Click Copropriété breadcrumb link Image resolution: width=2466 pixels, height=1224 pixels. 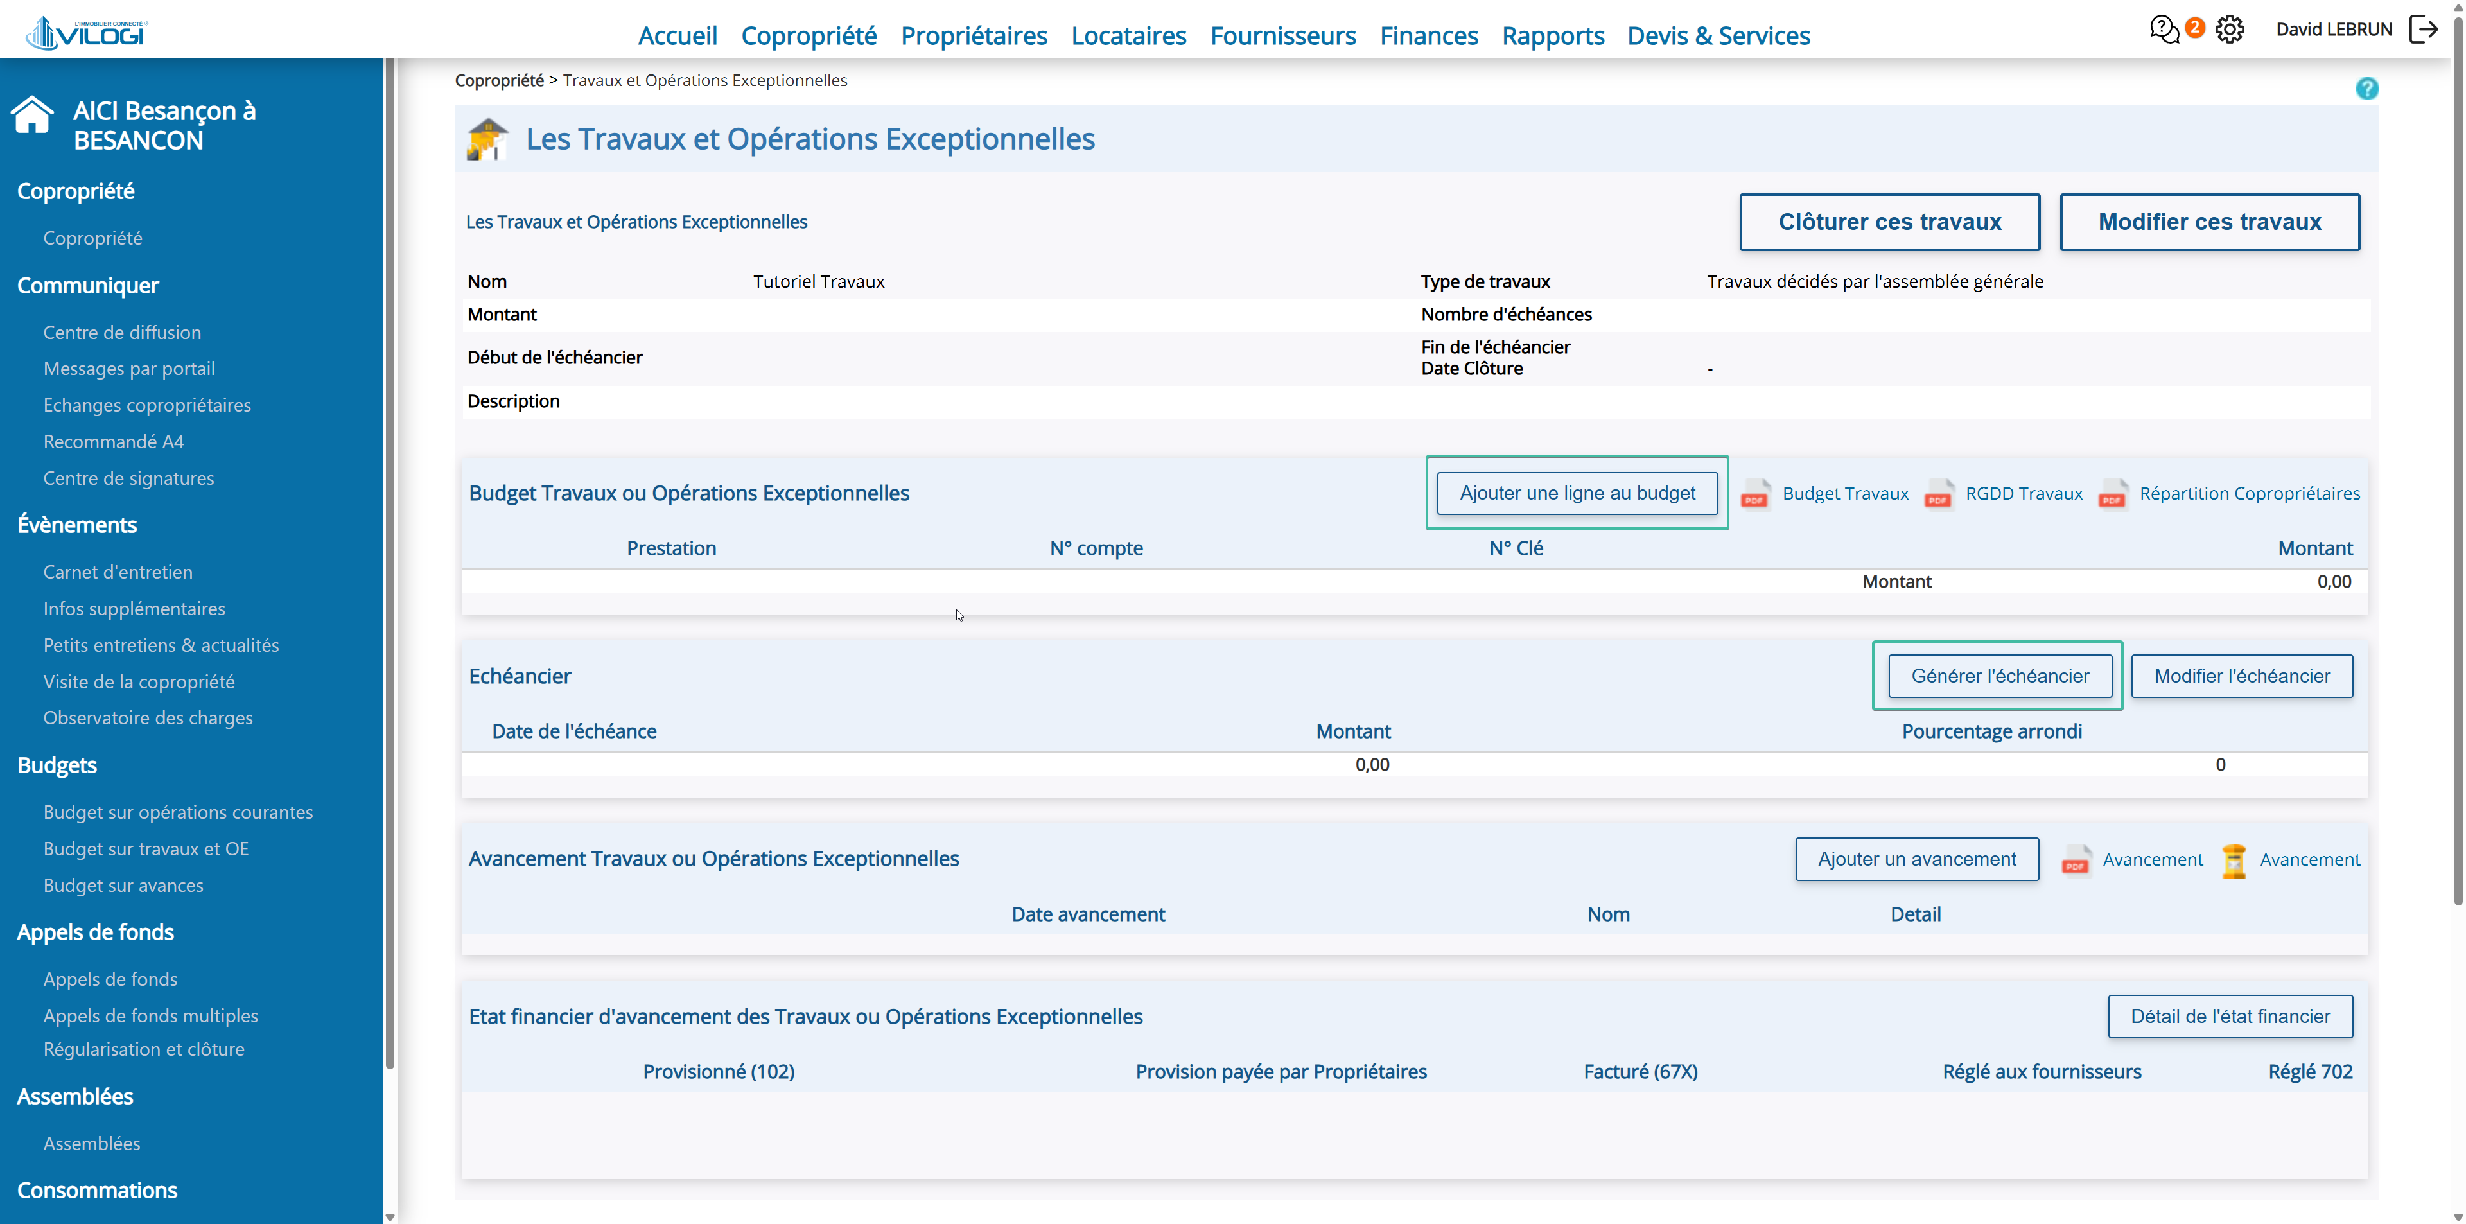pyautogui.click(x=499, y=80)
